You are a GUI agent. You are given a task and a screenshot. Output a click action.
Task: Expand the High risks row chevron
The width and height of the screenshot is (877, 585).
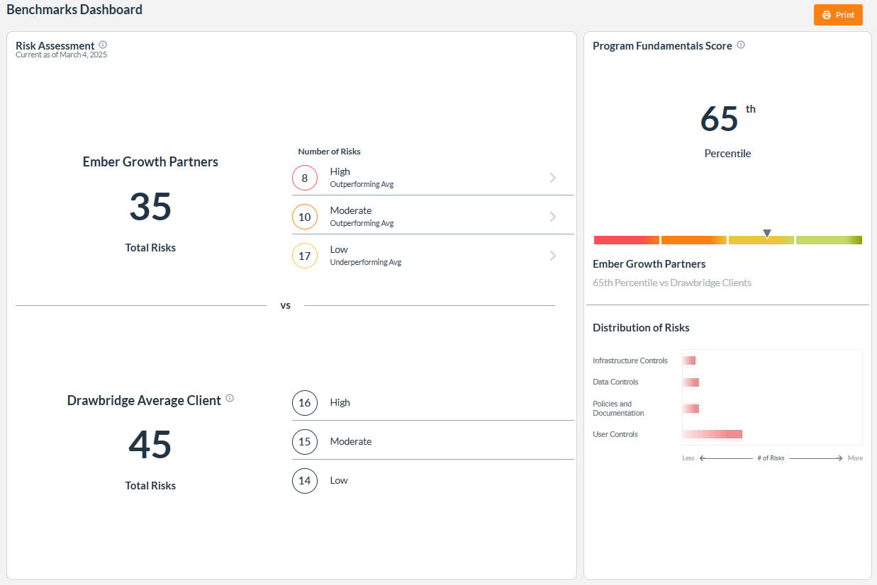(553, 178)
